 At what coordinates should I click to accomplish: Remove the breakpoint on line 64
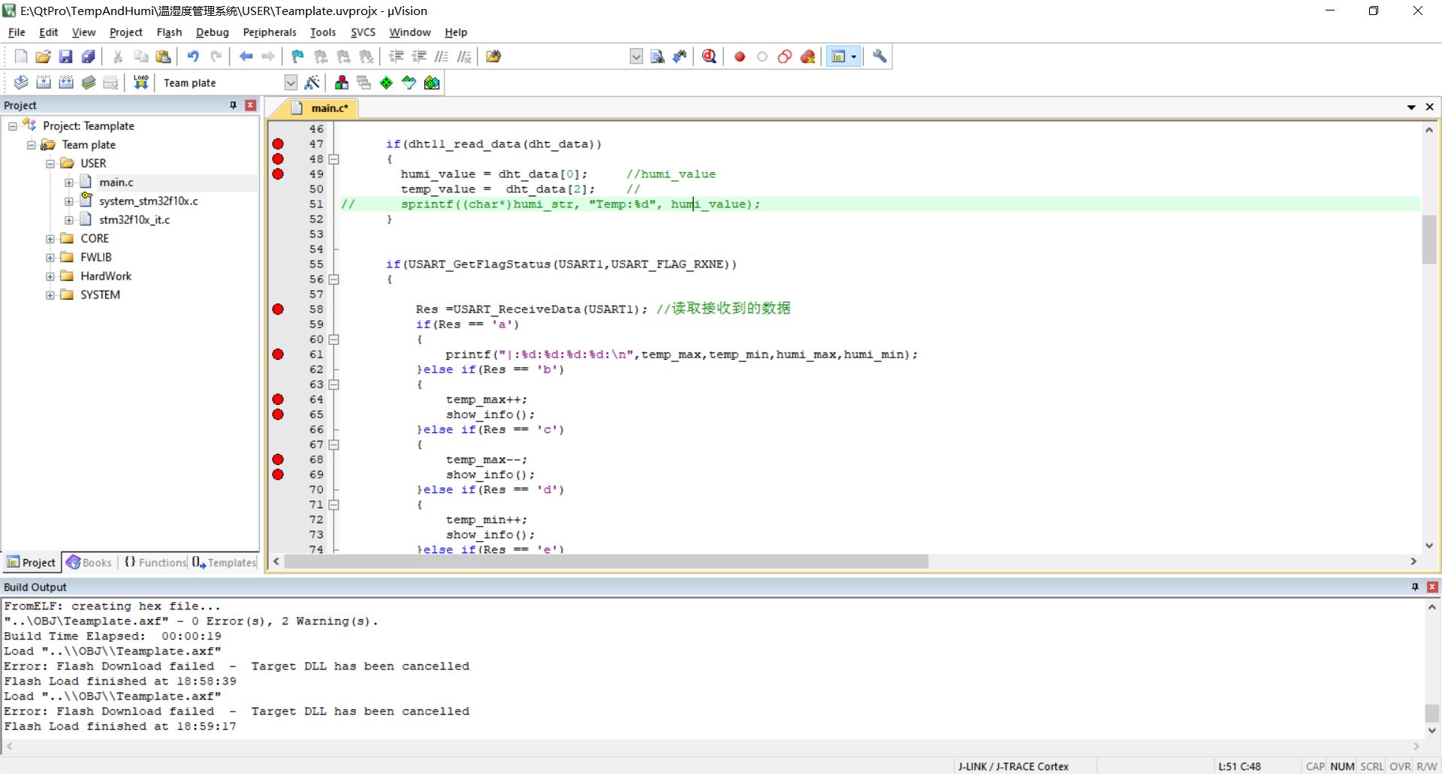pyautogui.click(x=278, y=399)
